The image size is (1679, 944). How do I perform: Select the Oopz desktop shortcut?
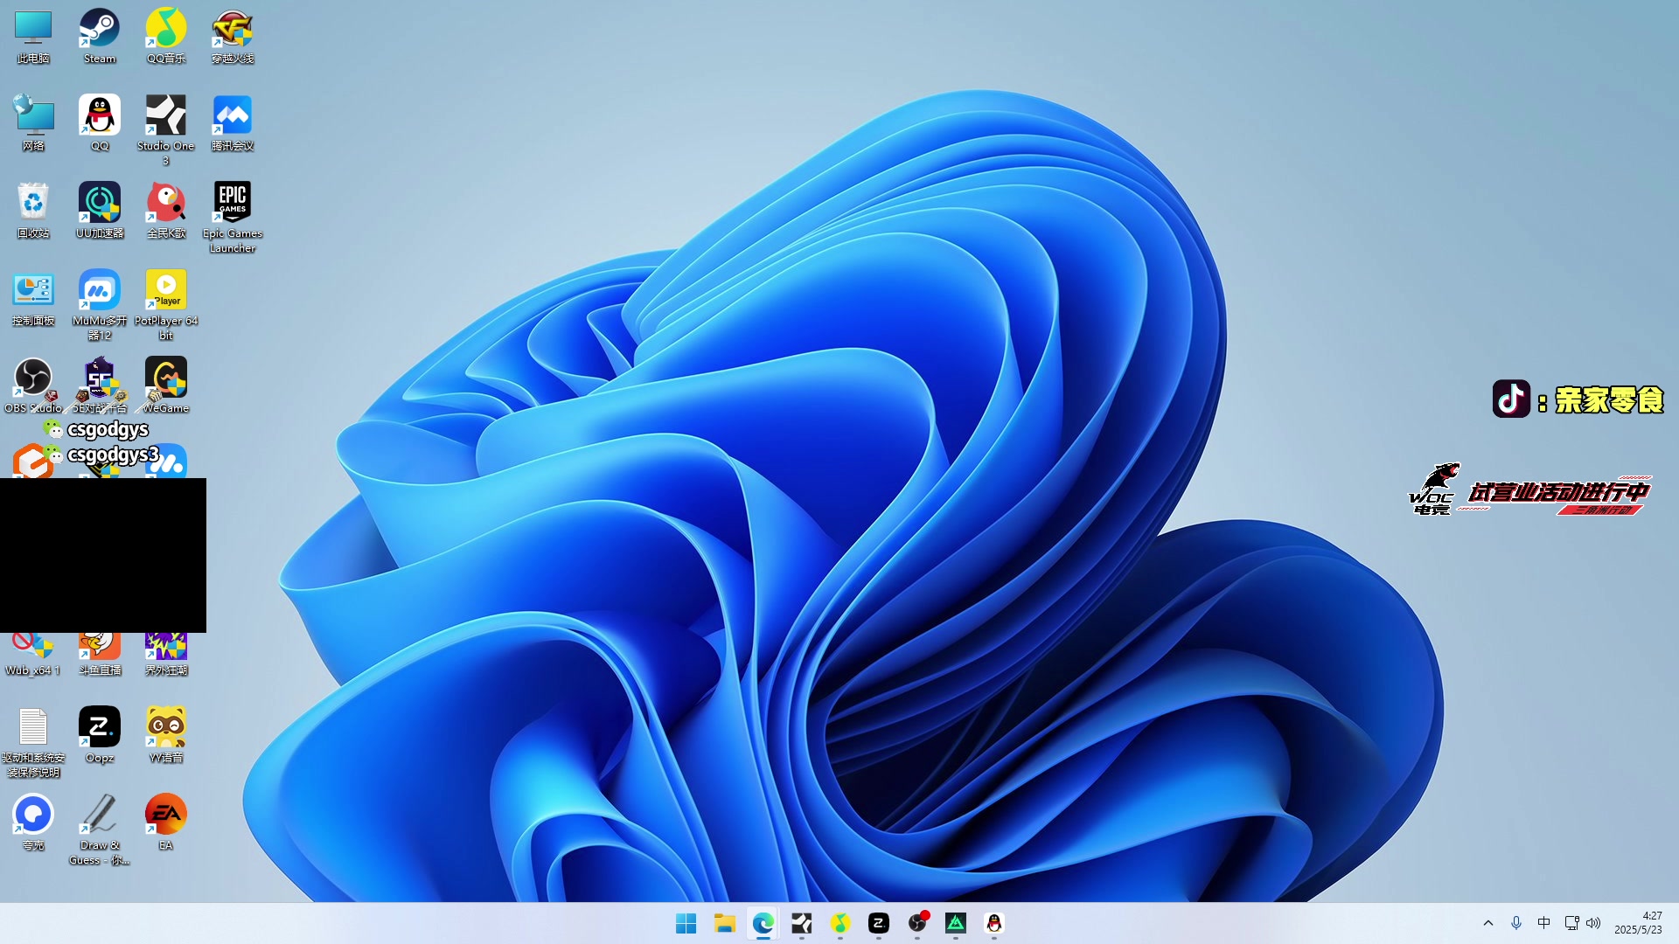click(x=100, y=736)
